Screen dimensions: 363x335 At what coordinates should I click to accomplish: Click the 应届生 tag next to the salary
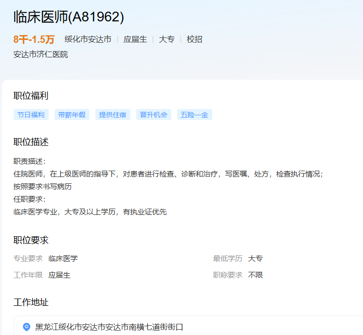pos(135,39)
